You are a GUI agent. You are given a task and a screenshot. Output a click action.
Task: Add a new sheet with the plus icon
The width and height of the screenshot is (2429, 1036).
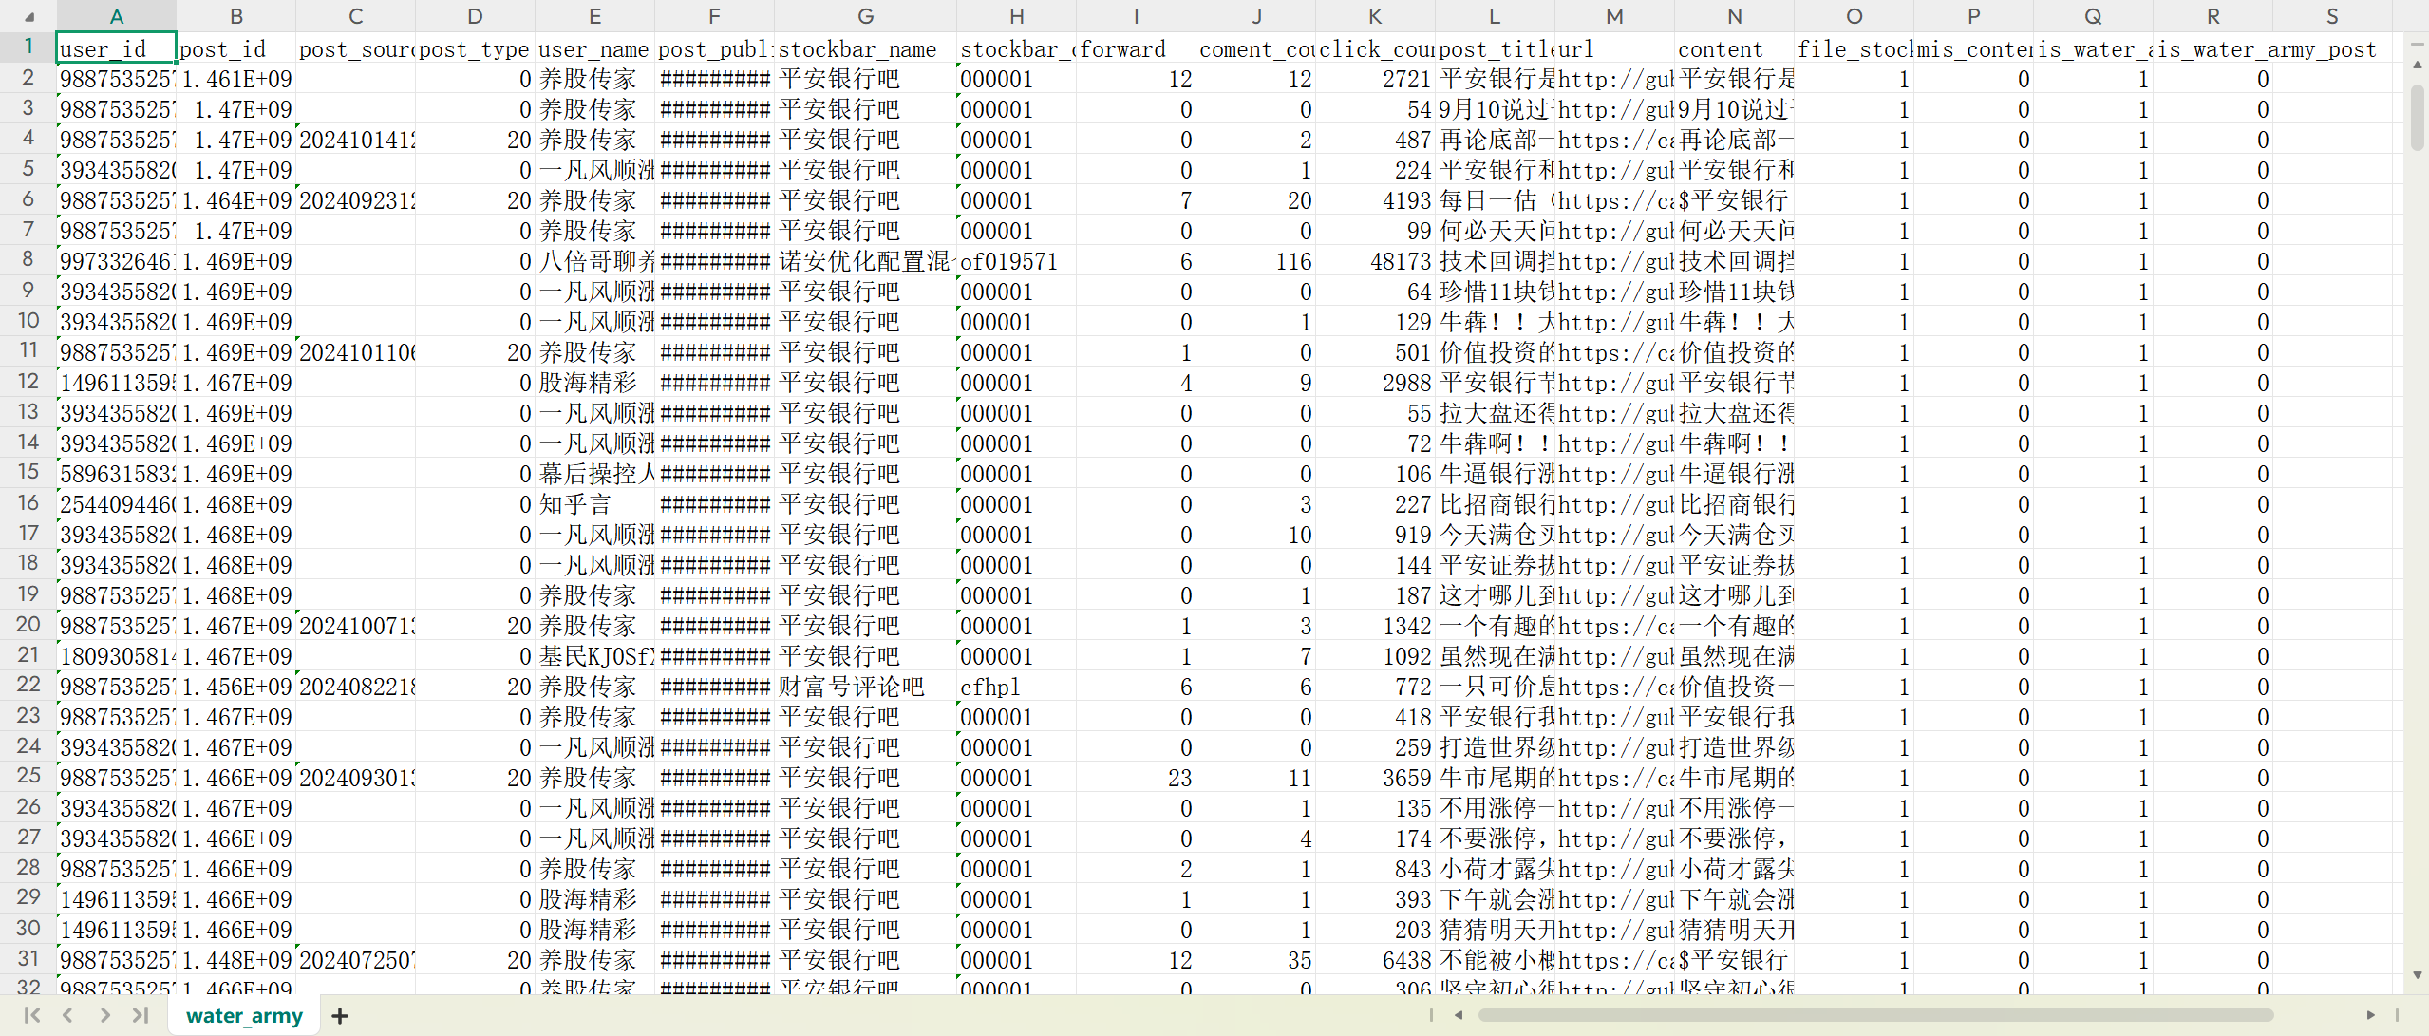340,1016
